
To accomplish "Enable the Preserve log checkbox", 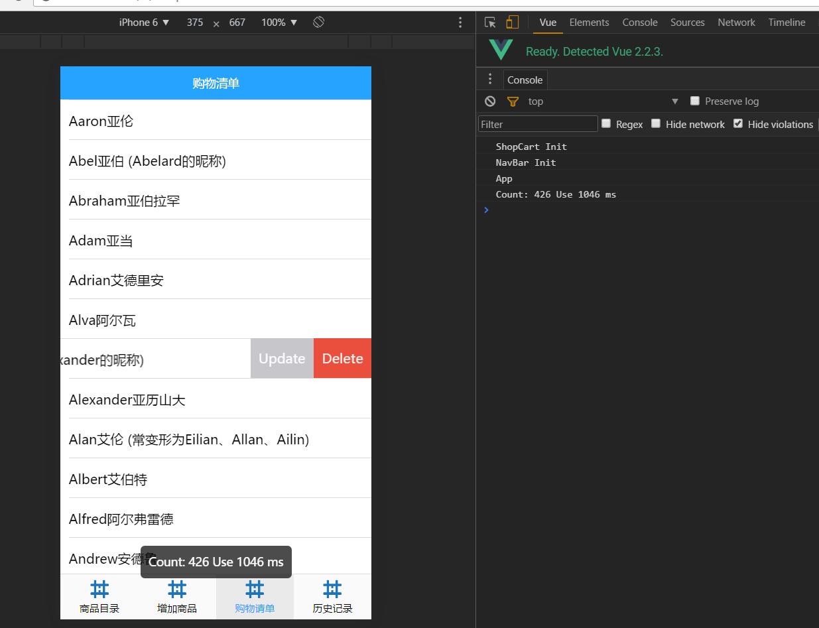I will (695, 101).
